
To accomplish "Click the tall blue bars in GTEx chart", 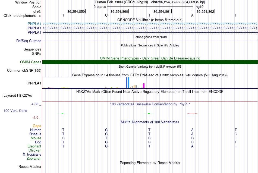I will click(x=128, y=83).
